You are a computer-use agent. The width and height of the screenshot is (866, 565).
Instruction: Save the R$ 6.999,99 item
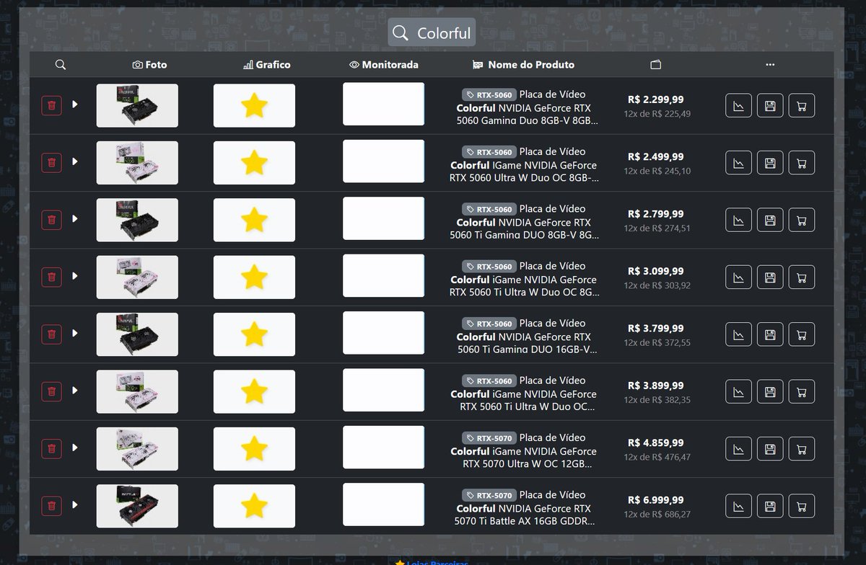770,506
